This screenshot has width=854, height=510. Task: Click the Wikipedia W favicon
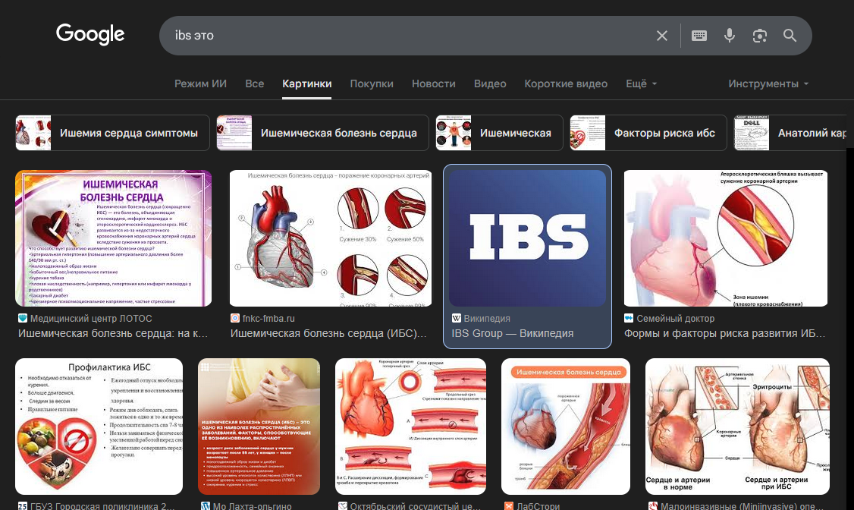[457, 318]
